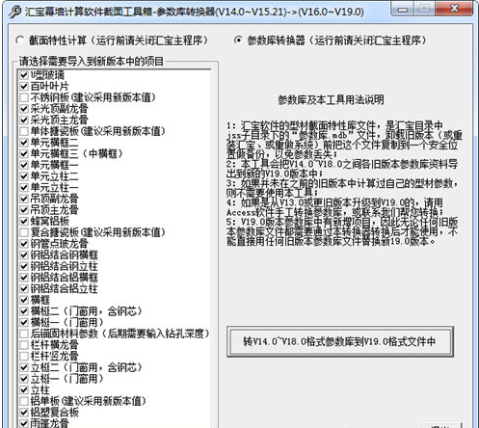Select the 截面特性计算 radio button
The image size is (479, 428).
(x=20, y=40)
